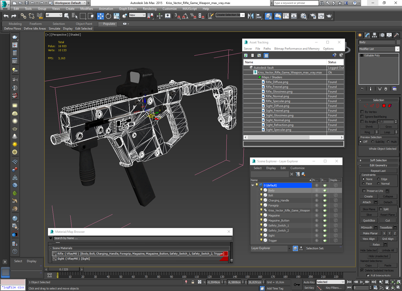Switch to the Freeform ribbon tab
402x291 pixels.
36,24
